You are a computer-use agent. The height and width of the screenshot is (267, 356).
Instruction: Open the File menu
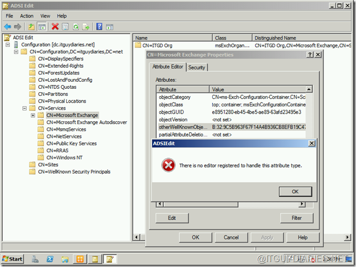point(9,16)
